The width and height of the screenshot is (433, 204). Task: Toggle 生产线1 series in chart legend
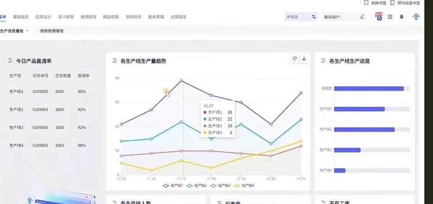click(173, 186)
